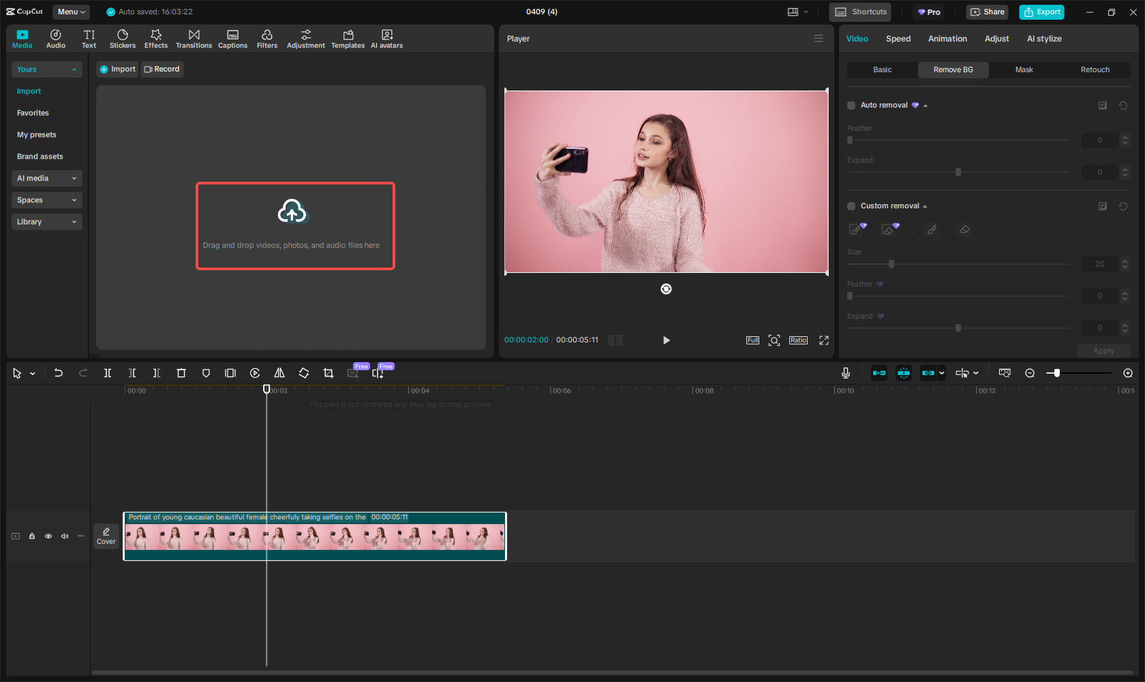Screen dimensions: 1145x682
Task: Open the voiceover recording microphone tool
Action: point(845,373)
